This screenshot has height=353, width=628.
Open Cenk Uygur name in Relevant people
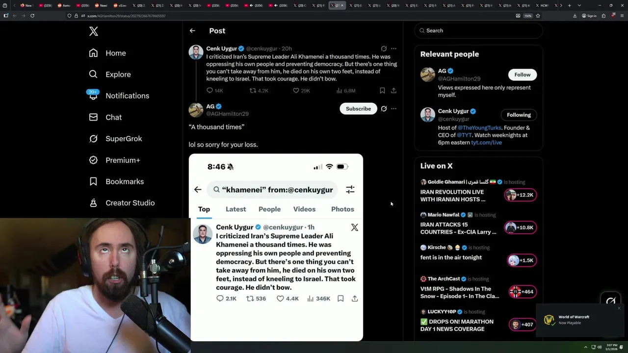[453, 111]
